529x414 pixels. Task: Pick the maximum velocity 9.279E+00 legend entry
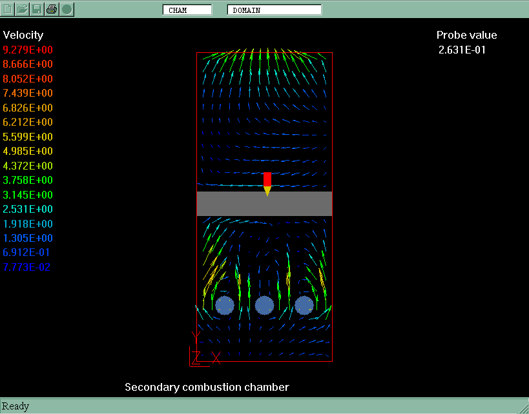(28, 50)
